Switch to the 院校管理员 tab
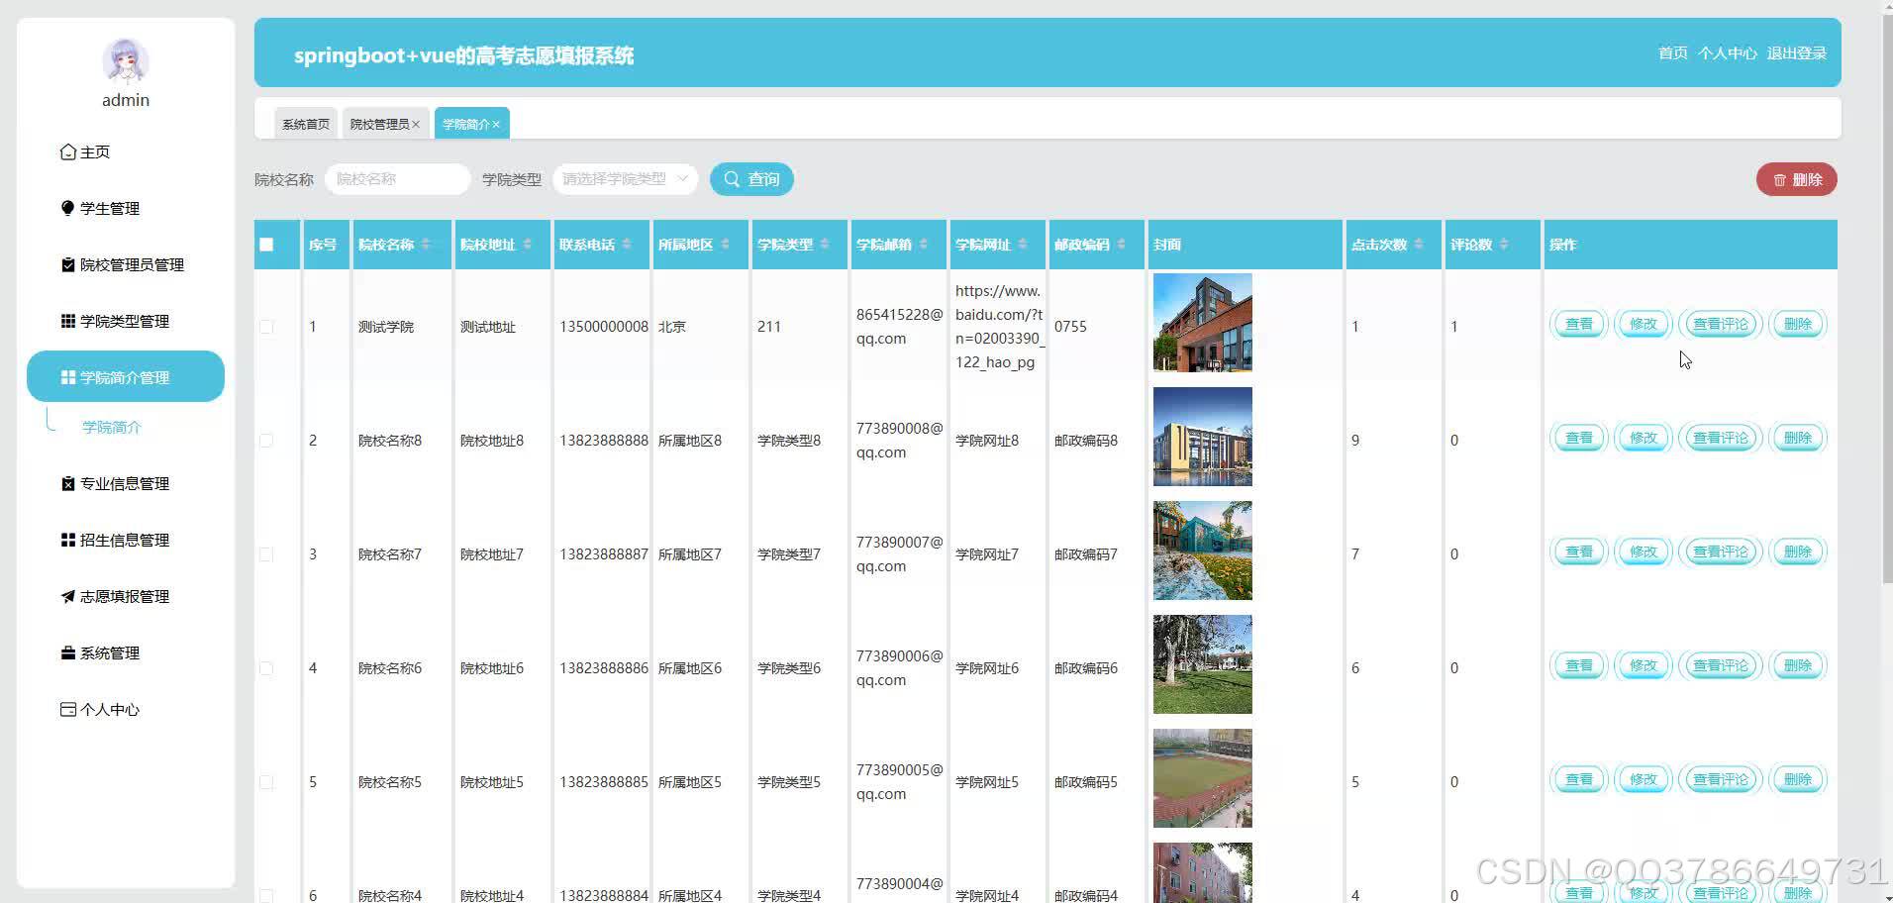 pyautogui.click(x=379, y=124)
